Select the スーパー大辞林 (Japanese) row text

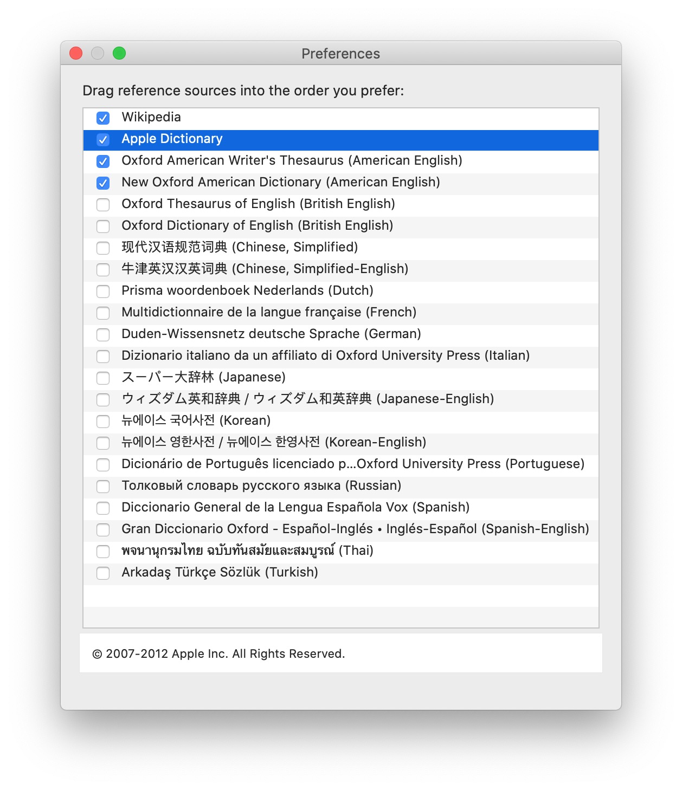(203, 377)
